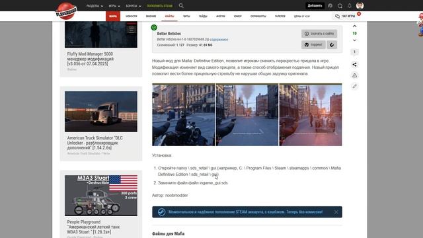This screenshot has height=238, width=423.
Task: Downvote the file with the down arrow
Action: pyautogui.click(x=354, y=40)
